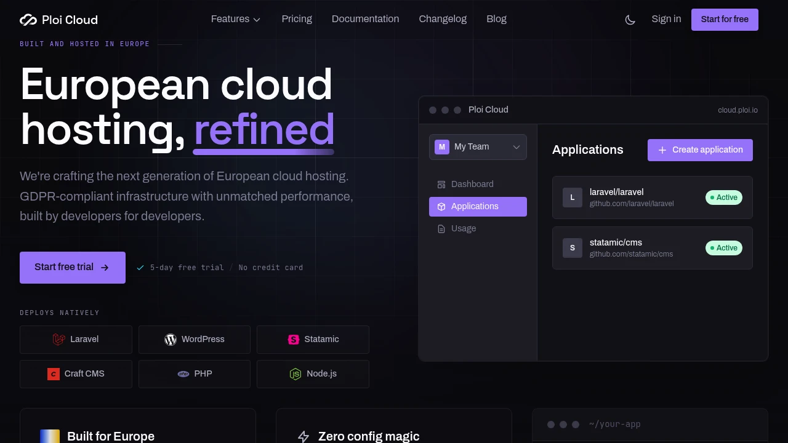This screenshot has width=788, height=443.
Task: Click the Built for Europe flag icon
Action: 50,436
